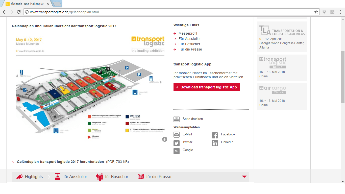Open the für Aussteller navigation tab
Viewport: 345px width, 194px height.
coord(71,177)
